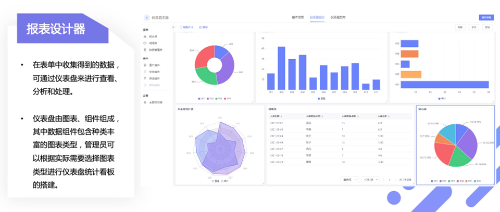Viewport: 500px width, 212px height.
Task: Open the 15条/页 page size dropdown
Action: click(x=371, y=180)
